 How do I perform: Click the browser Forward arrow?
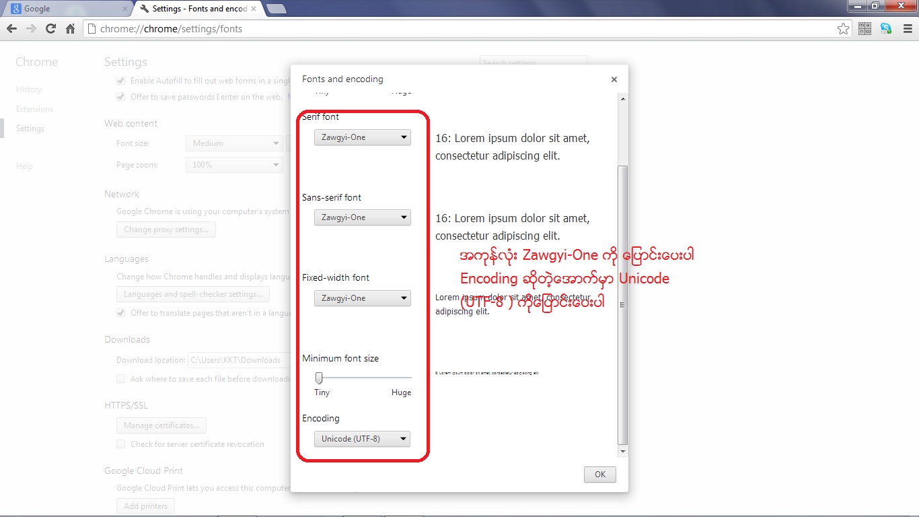pos(31,29)
